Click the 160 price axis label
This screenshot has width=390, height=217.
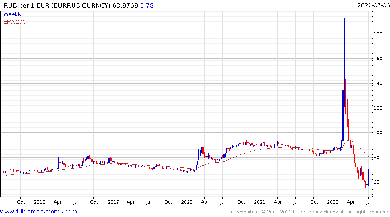point(378,59)
